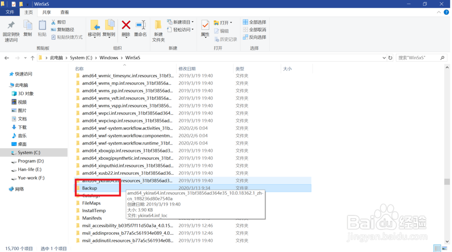Screen dimensions: 452x252
Task: Open the Open button dropdown
Action: (231, 23)
